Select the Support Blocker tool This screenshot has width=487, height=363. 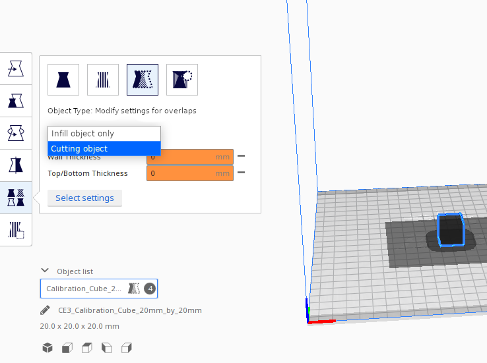[x=16, y=230]
